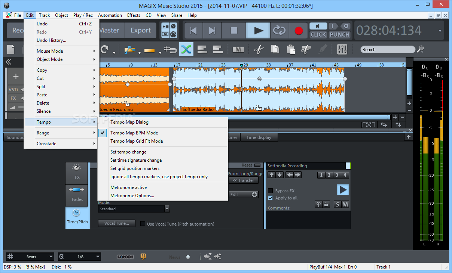Start playback with the Play button
The height and width of the screenshot is (273, 452).
(258, 31)
